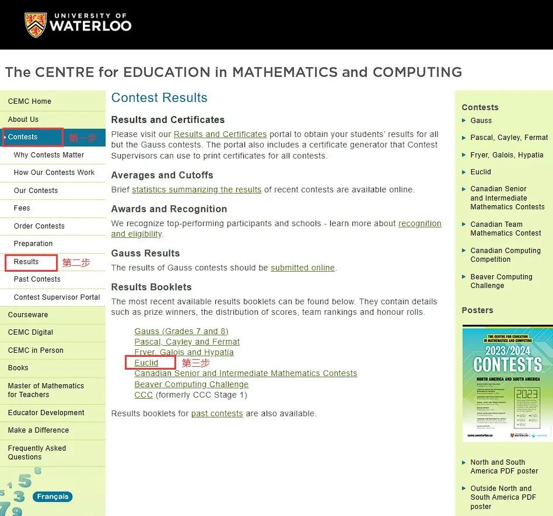The height and width of the screenshot is (516, 553).
Task: Open the Euclid results booklet link
Action: click(146, 363)
